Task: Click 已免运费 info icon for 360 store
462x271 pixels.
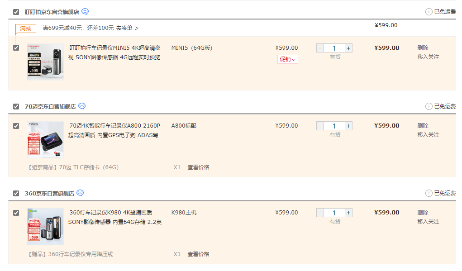Action: click(x=428, y=192)
